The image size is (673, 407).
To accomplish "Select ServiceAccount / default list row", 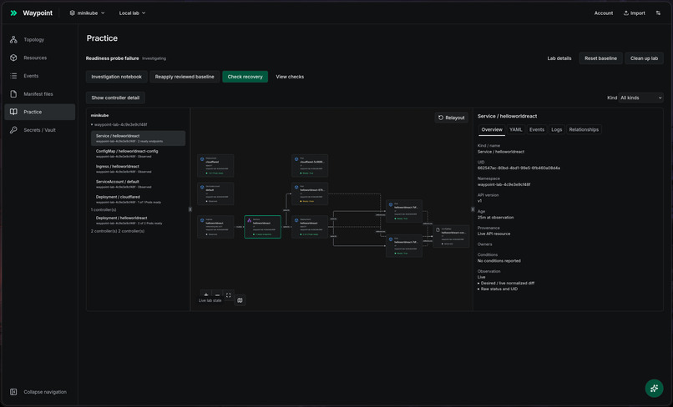I will 139,184.
